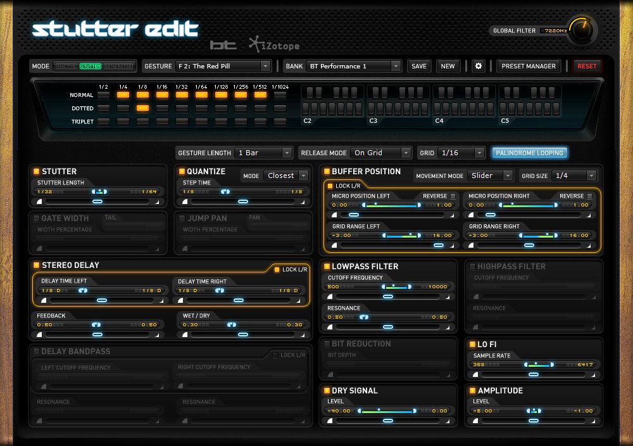The width and height of the screenshot is (633, 446).
Task: Click the Stereo Delay enable LED
Action: tap(36, 265)
